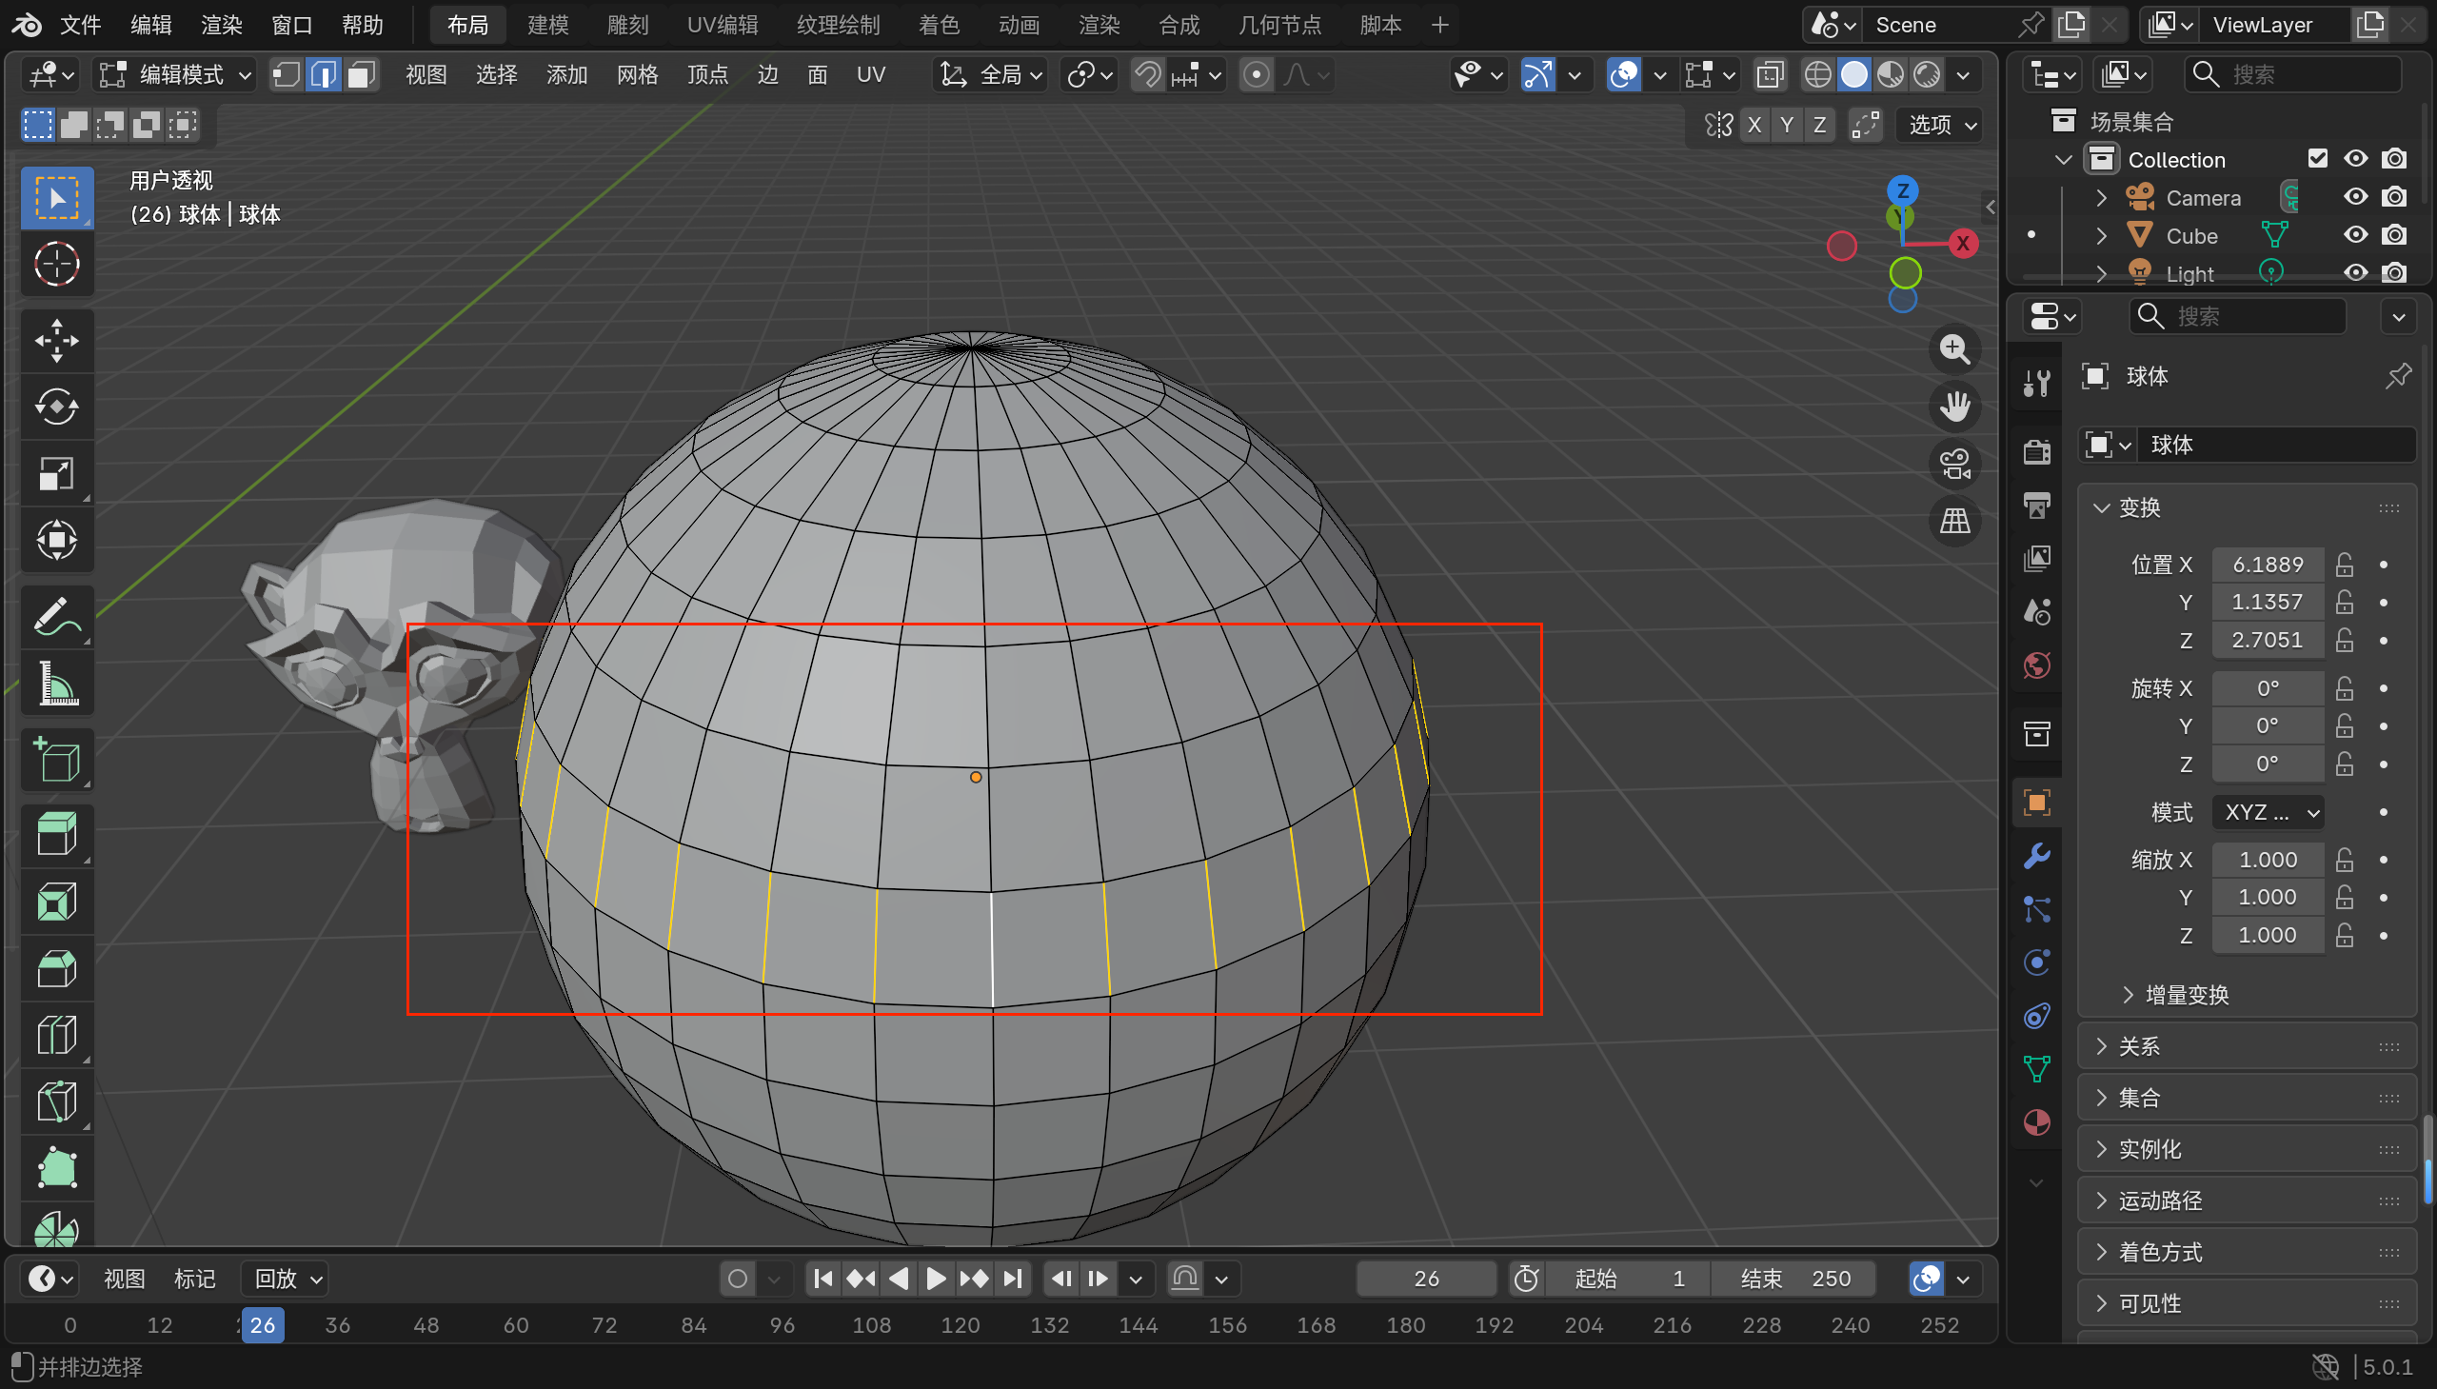Select the Loop Cut tool

pyautogui.click(x=56, y=1035)
